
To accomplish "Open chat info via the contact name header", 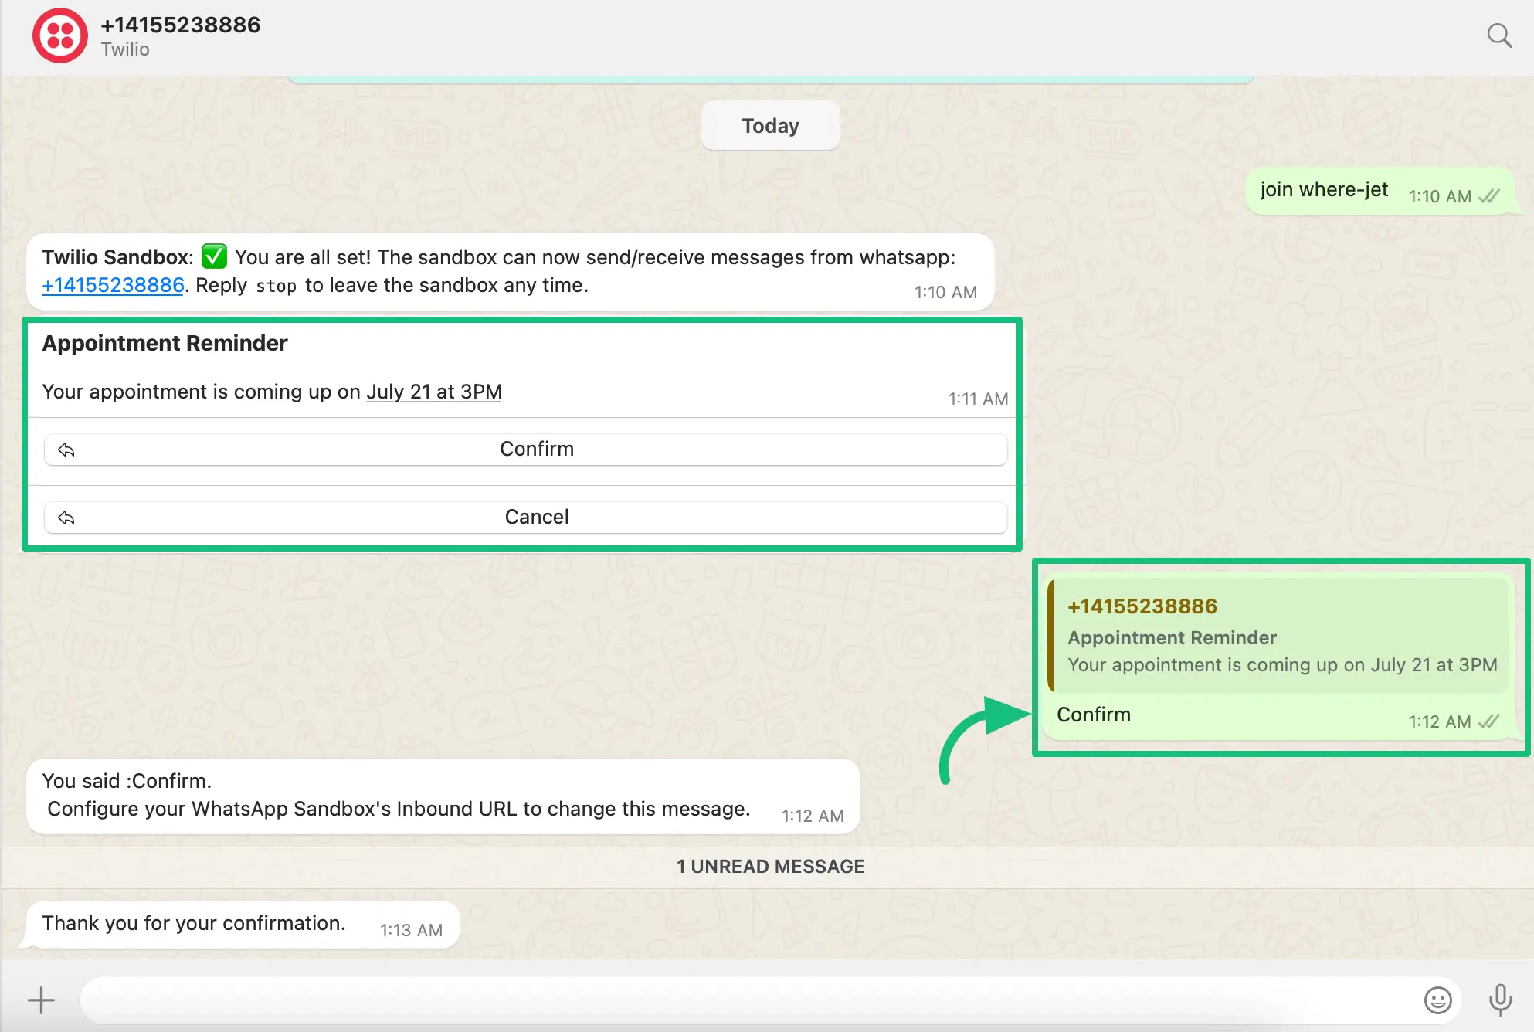I will (181, 24).
